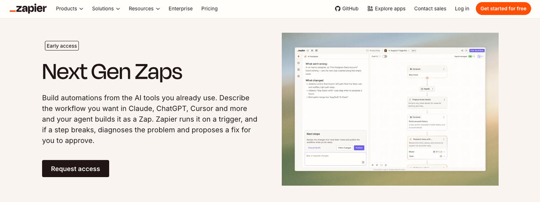Expand the Products dropdown menu

(70, 8)
